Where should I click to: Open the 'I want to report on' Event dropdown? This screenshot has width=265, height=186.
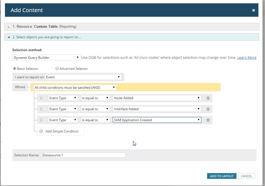coord(83,77)
